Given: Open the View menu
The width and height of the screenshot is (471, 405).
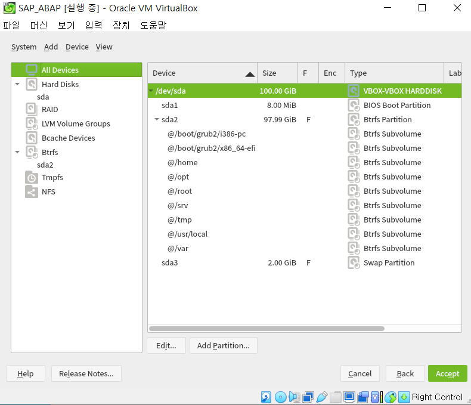Looking at the screenshot, I should [x=104, y=47].
